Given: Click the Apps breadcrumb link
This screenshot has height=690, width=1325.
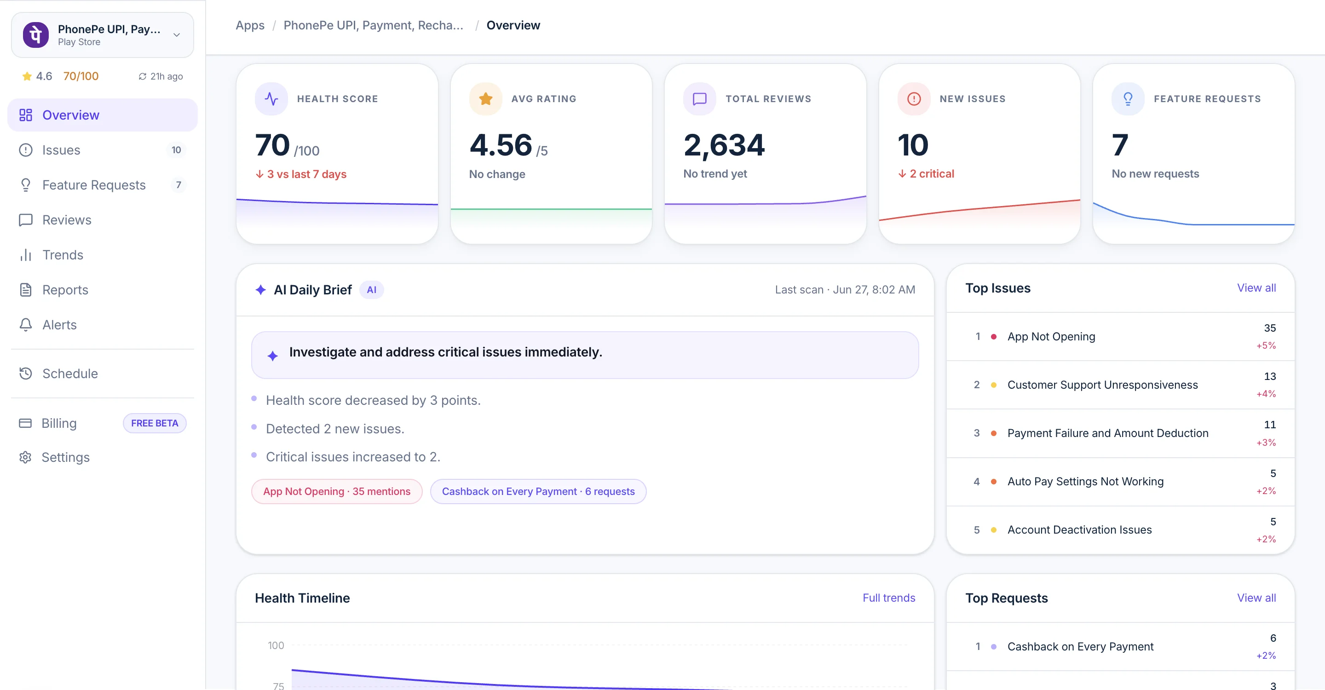Looking at the screenshot, I should coord(250,25).
